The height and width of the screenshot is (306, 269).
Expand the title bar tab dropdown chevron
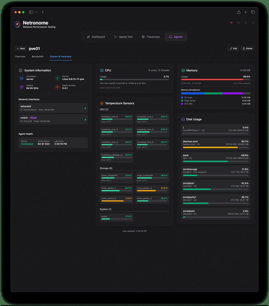click(37, 12)
